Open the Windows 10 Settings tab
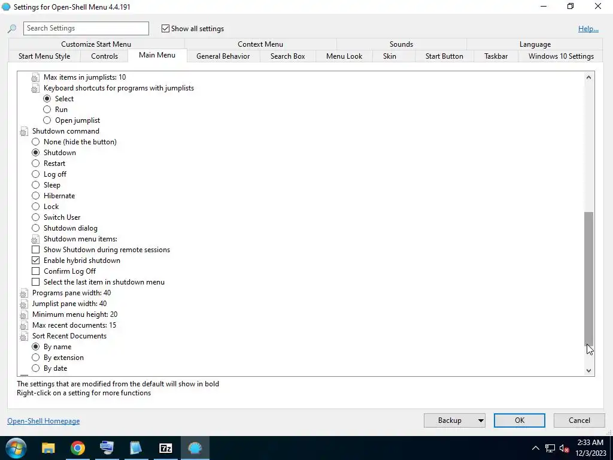Viewport: 613px width, 460px height. point(561,56)
